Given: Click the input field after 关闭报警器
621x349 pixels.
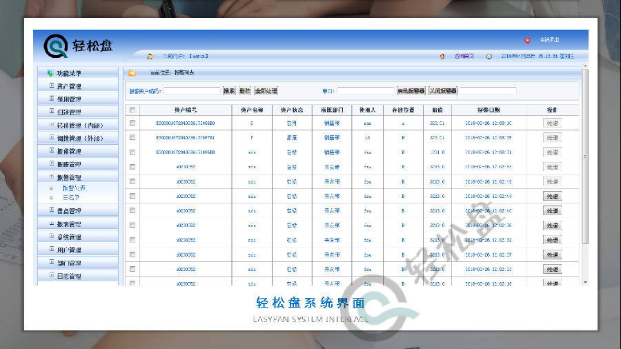Looking at the screenshot, I should tap(489, 91).
